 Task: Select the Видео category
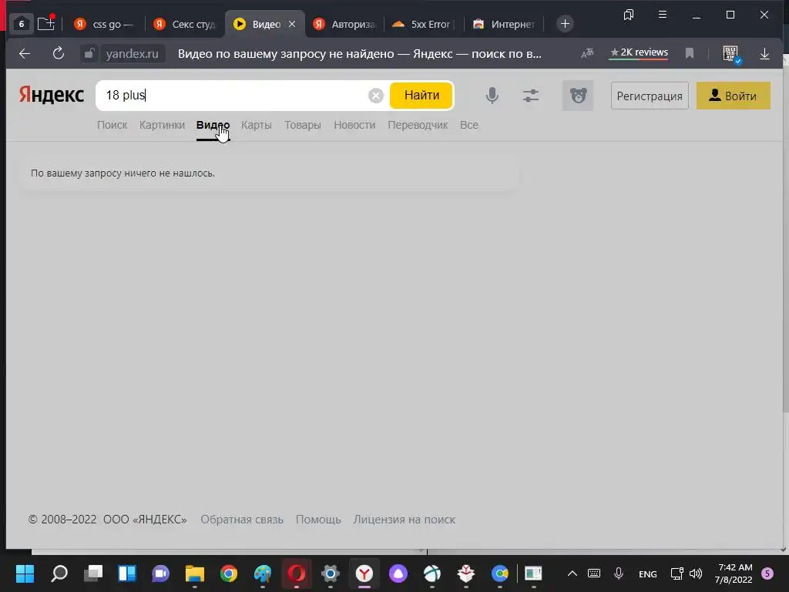[213, 125]
